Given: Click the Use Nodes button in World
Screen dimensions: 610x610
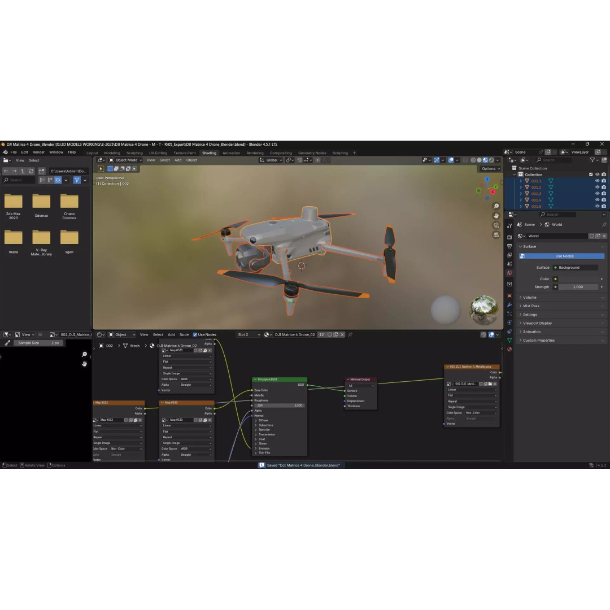Looking at the screenshot, I should pos(562,256).
